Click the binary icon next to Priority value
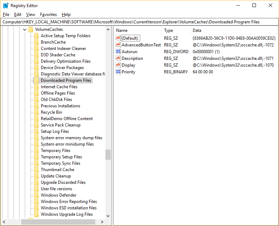 (x=118, y=72)
